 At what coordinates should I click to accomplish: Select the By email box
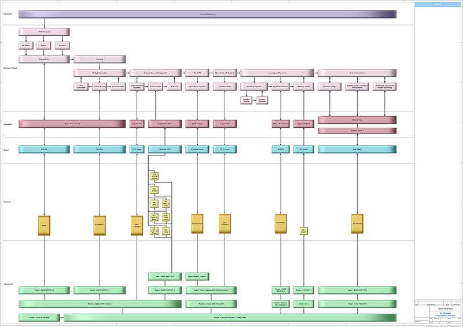point(62,45)
